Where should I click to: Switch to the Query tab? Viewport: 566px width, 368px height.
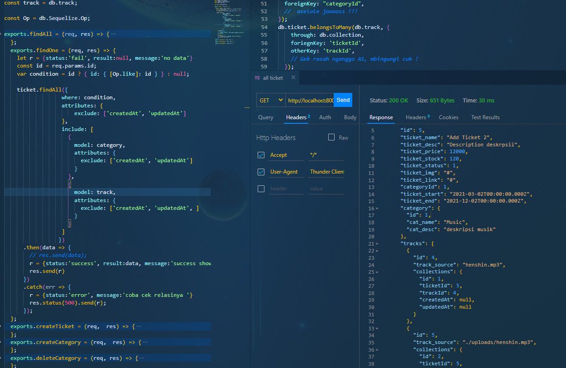point(266,117)
